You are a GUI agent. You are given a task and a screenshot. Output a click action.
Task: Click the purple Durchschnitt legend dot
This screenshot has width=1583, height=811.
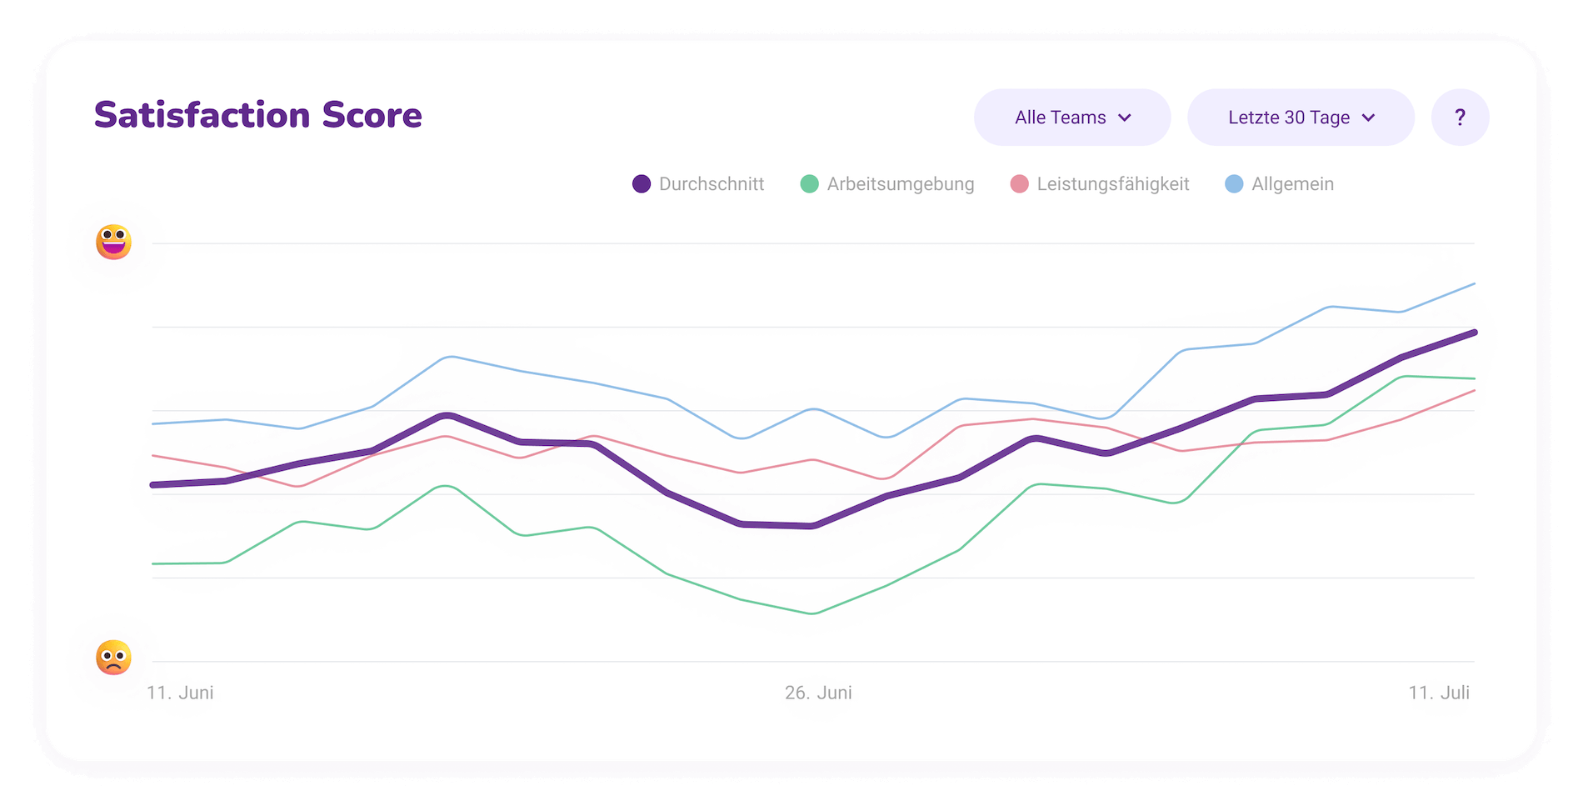coord(641,184)
